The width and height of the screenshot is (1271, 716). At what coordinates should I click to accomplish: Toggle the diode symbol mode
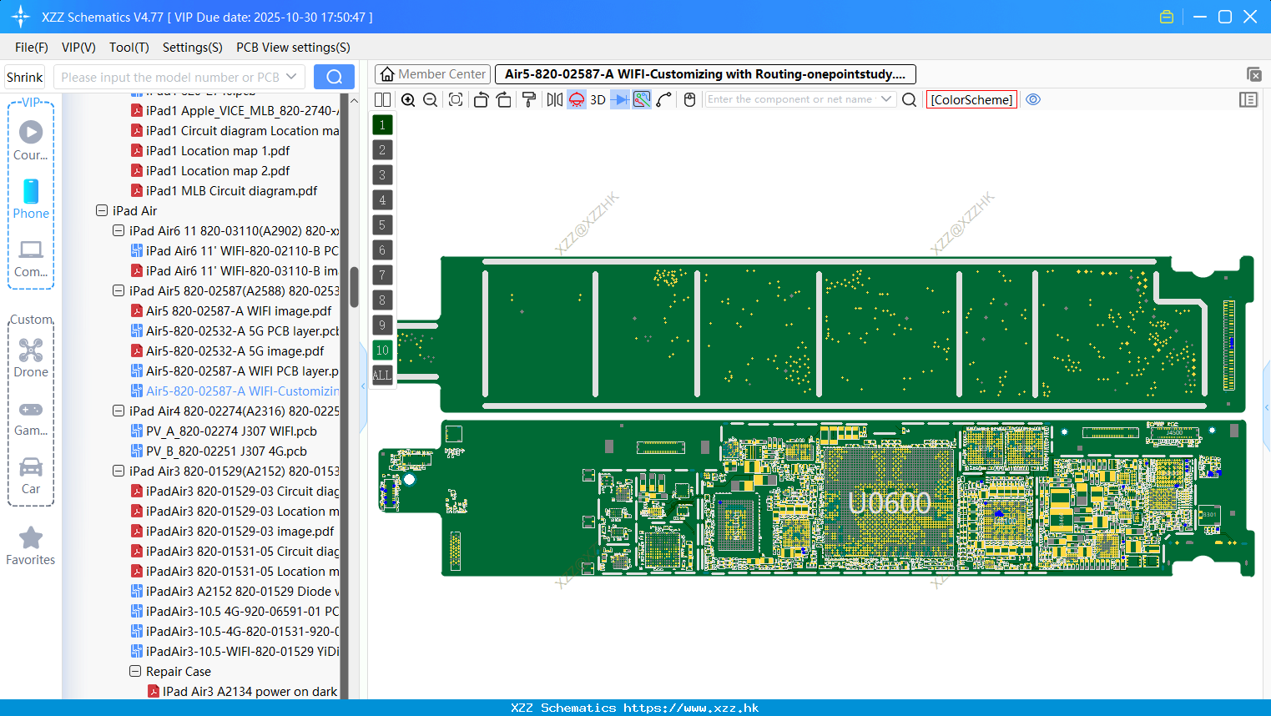[x=620, y=99]
